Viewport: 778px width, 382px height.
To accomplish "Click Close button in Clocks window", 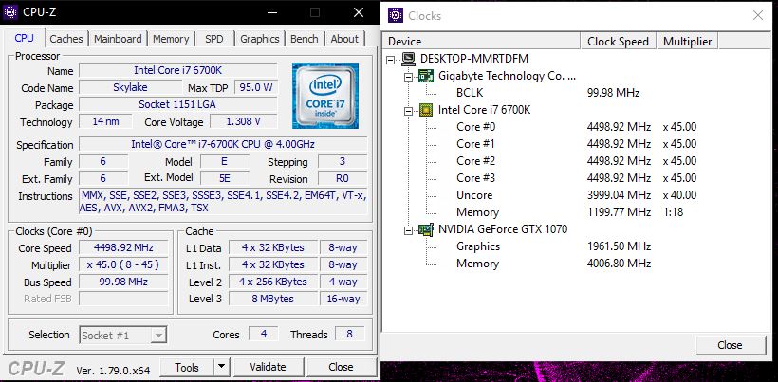I will pos(730,345).
